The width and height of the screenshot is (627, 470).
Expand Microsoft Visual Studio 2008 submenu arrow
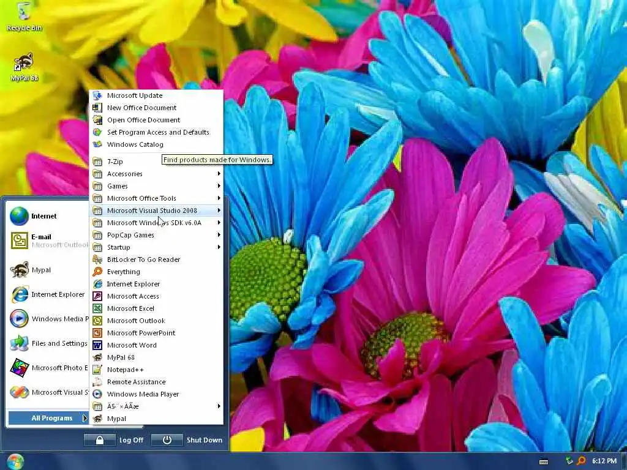[219, 211]
